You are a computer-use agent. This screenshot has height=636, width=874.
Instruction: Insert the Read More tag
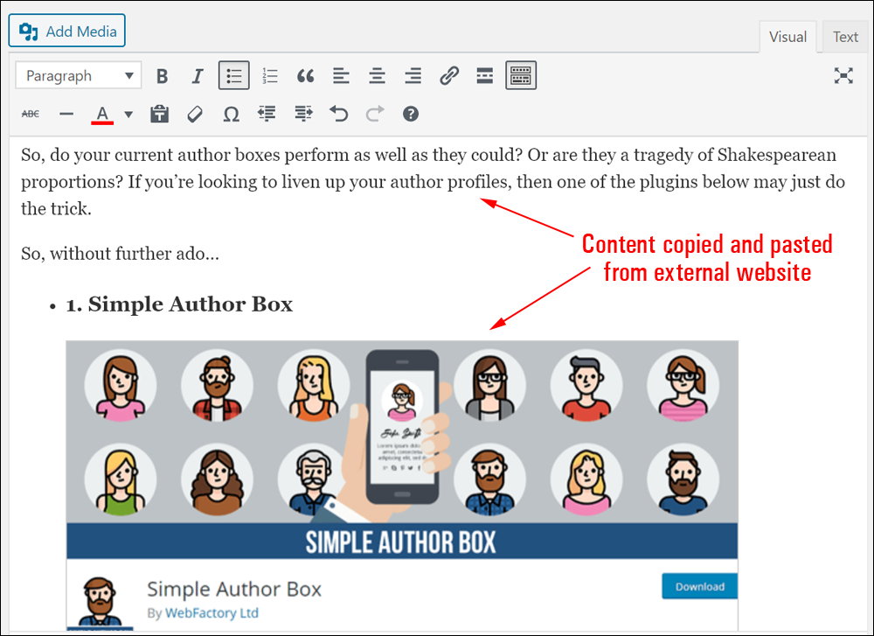tap(485, 75)
